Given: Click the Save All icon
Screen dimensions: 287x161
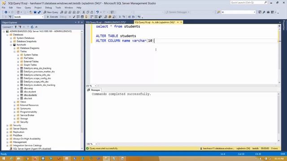Looking at the screenshot, I should (39, 12).
